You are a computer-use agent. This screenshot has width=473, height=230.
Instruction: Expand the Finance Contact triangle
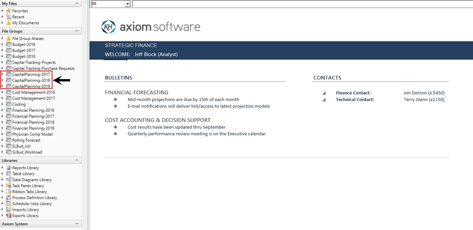(x=324, y=93)
